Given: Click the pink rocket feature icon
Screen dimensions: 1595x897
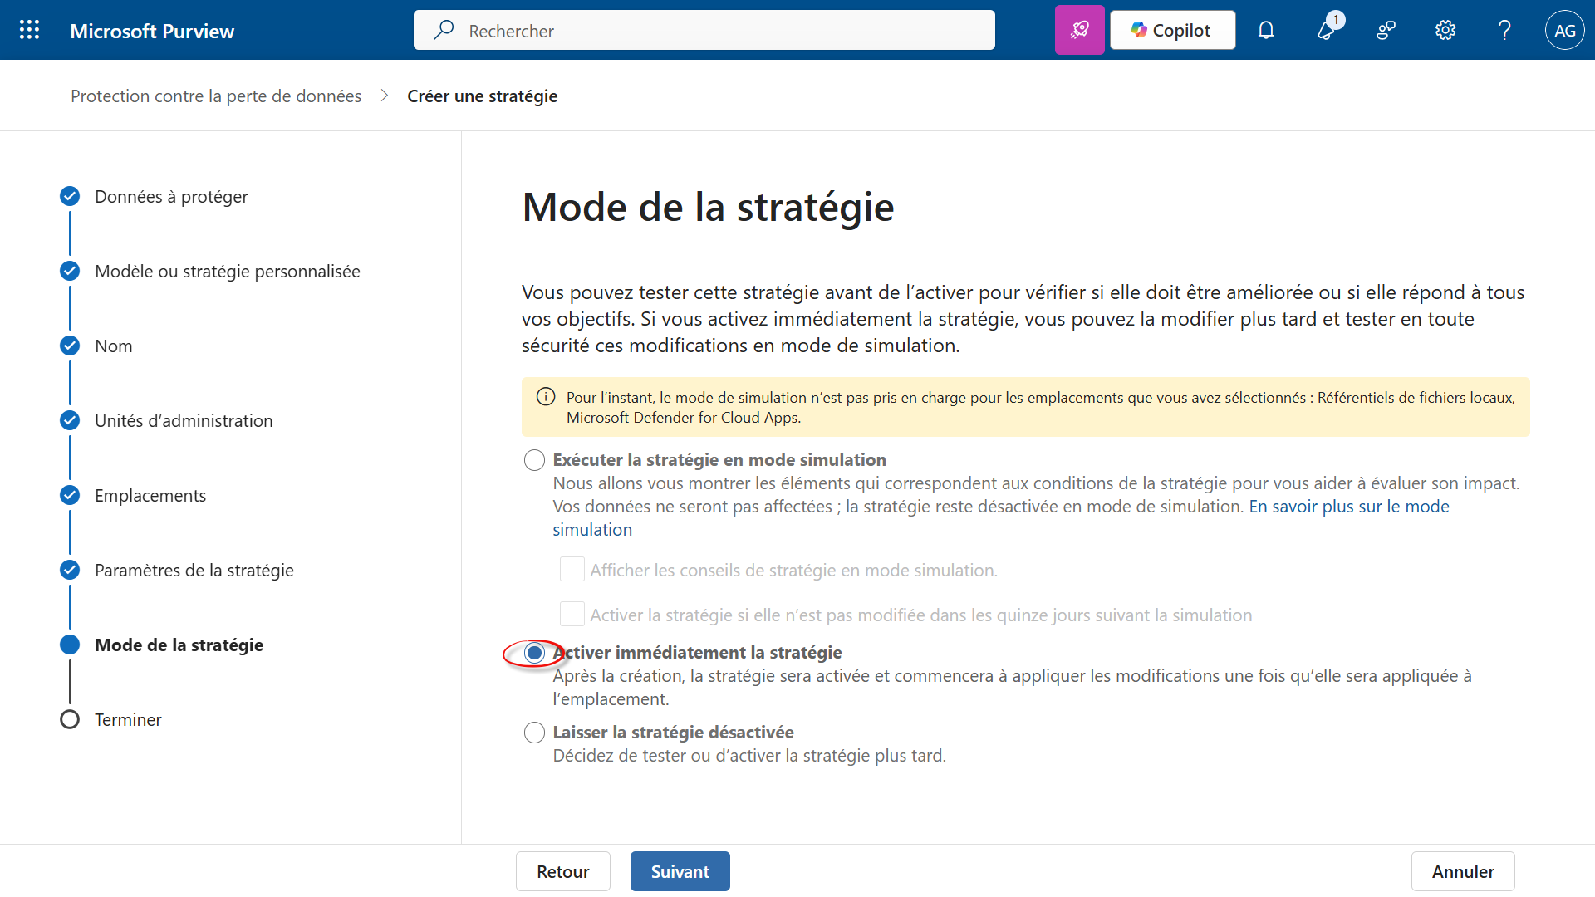Looking at the screenshot, I should [x=1079, y=31].
